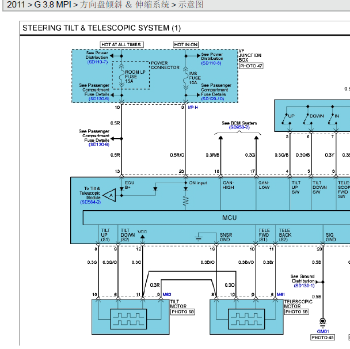Image resolution: width=350 pixels, height=349 pixels.
Task: Open the SD130-1 ground distribution link
Action: 304,286
